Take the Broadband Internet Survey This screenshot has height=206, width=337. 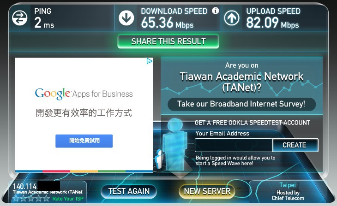coord(241,104)
